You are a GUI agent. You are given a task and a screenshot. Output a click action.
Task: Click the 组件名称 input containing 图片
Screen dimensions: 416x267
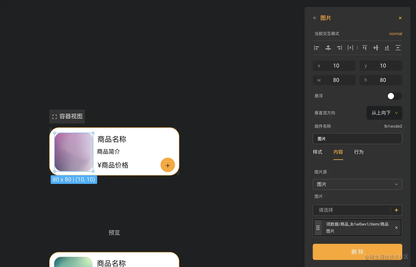(x=357, y=139)
